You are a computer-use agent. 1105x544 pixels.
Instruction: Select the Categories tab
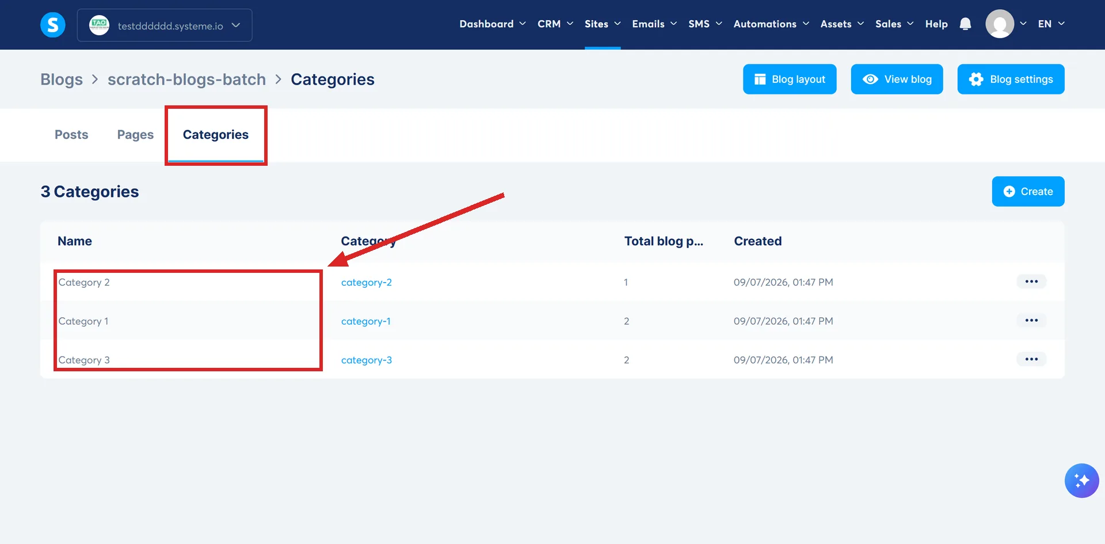[x=216, y=135]
